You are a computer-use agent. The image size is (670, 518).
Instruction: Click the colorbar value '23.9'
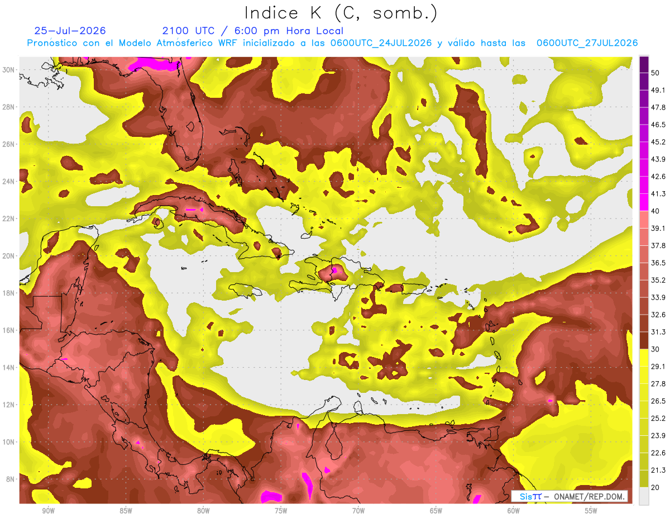(x=658, y=436)
